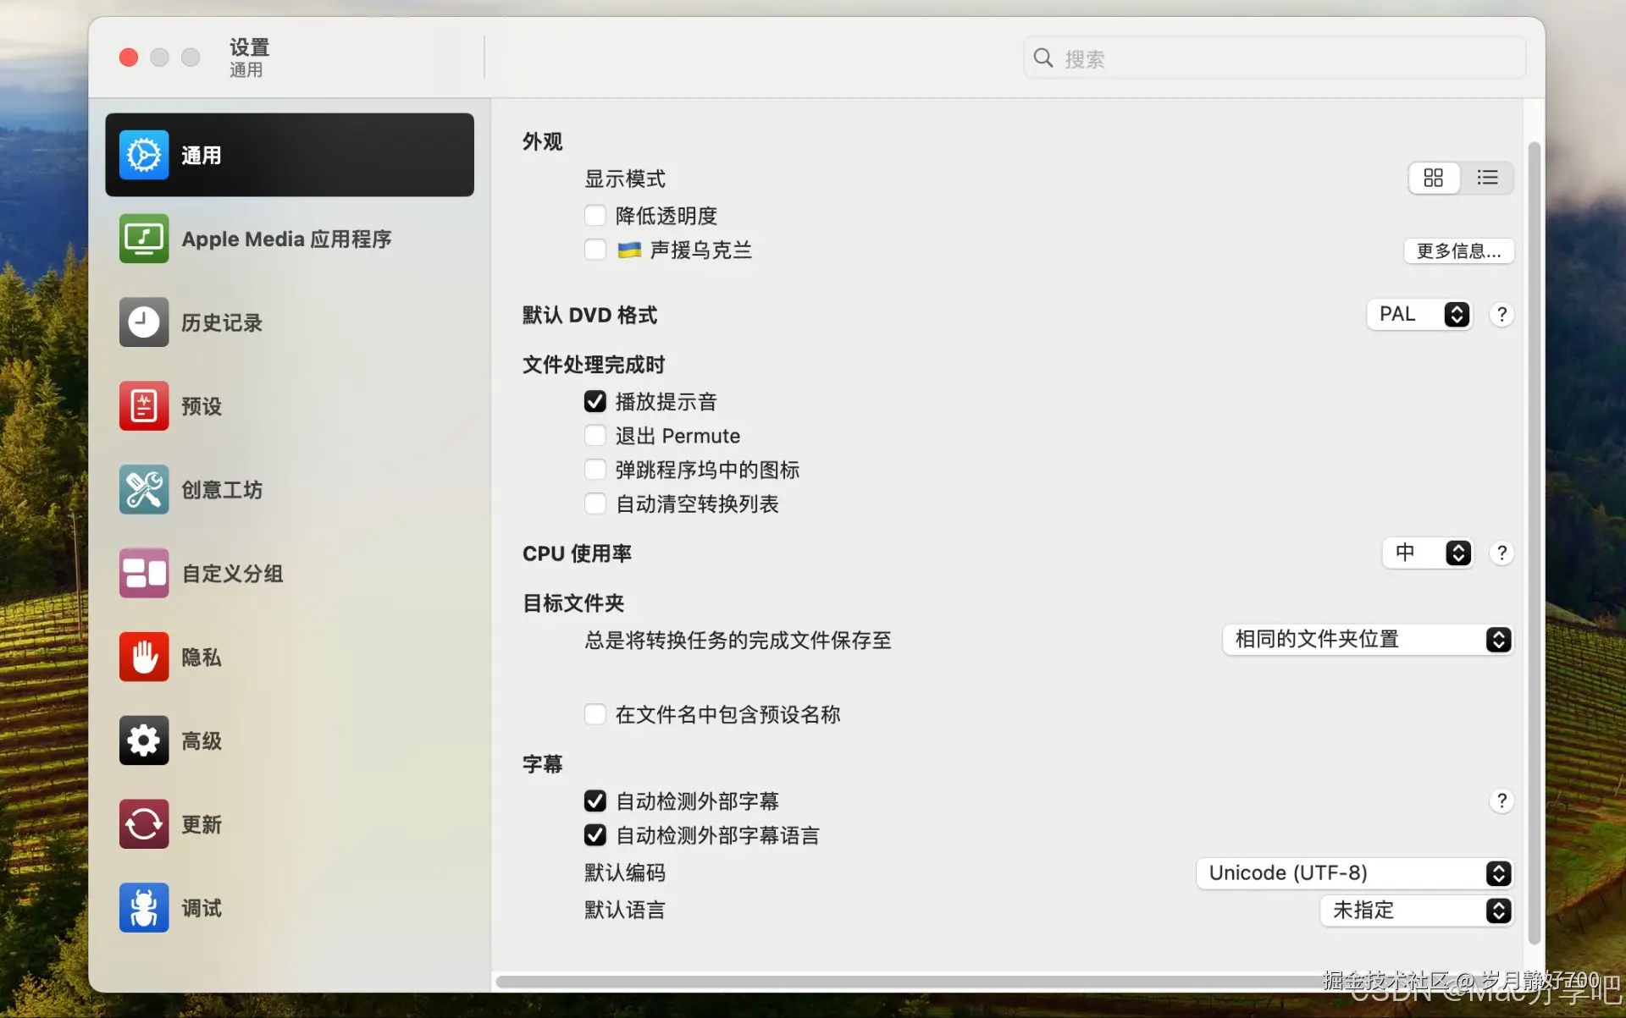The image size is (1626, 1018).
Task: Click the 搜索 search field
Action: (x=1270, y=58)
